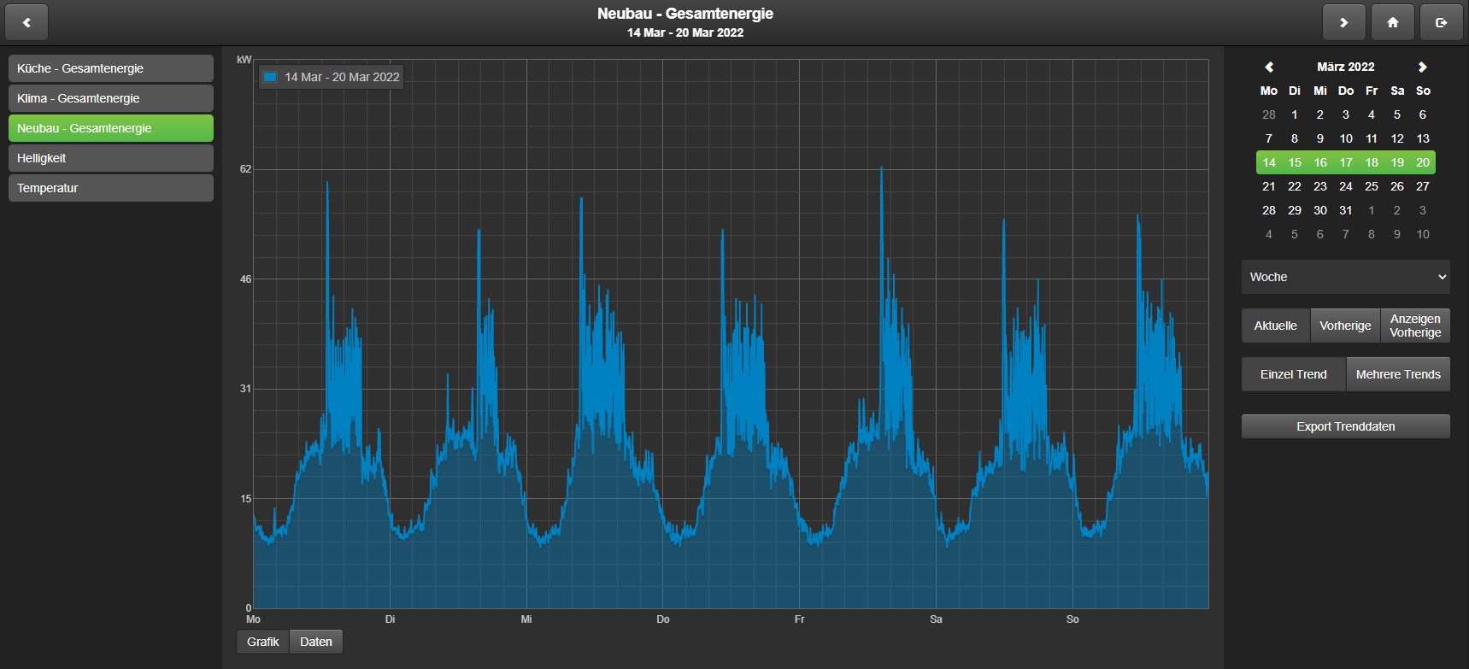Open the Temperatur trend
Viewport: 1469px width, 669px height.
coord(111,188)
